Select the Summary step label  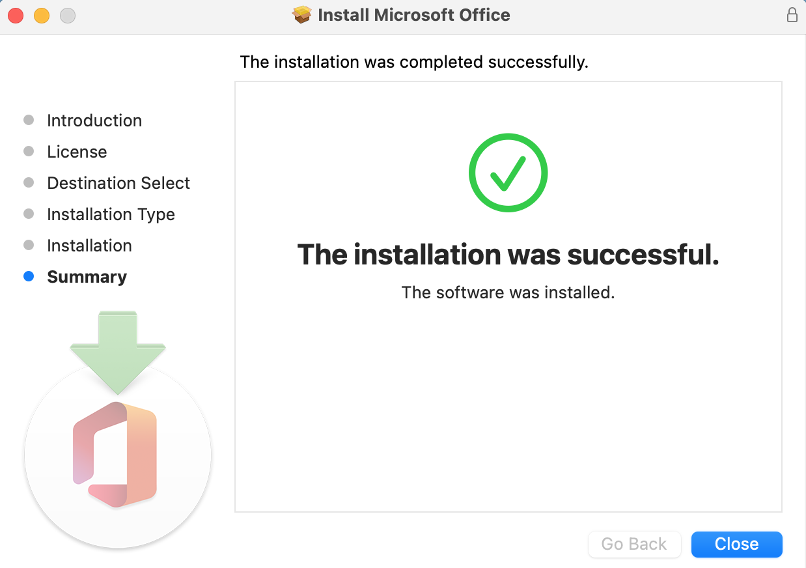(87, 277)
